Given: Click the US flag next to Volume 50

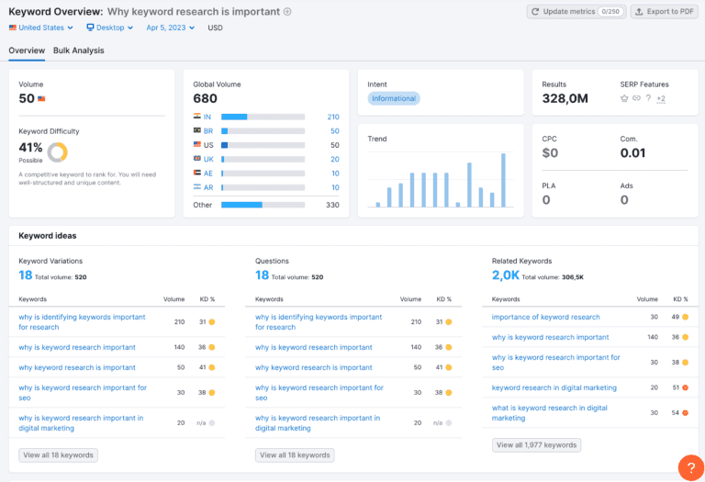Looking at the screenshot, I should [41, 98].
